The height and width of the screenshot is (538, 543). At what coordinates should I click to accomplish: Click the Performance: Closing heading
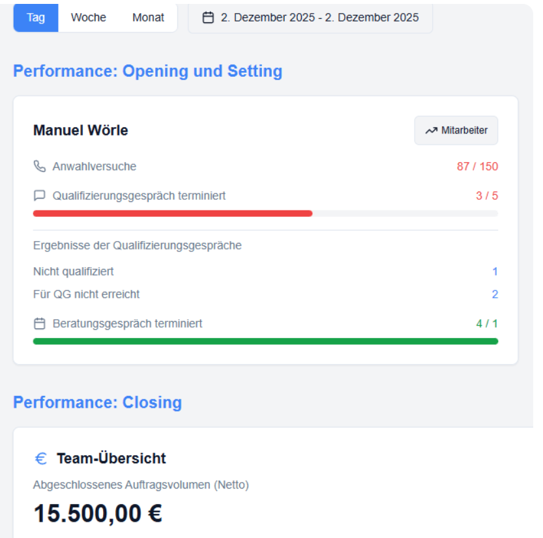(97, 403)
